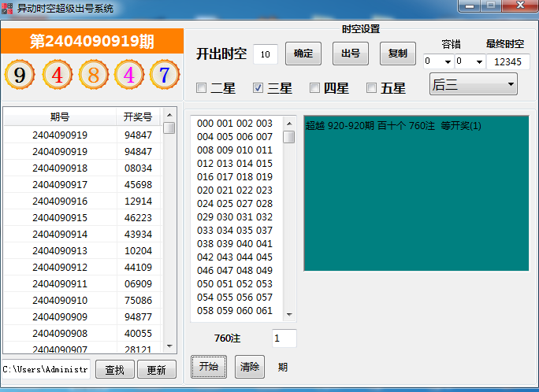Select row 2404090913 in history table
Screen dimensions: 539x392
pos(83,250)
